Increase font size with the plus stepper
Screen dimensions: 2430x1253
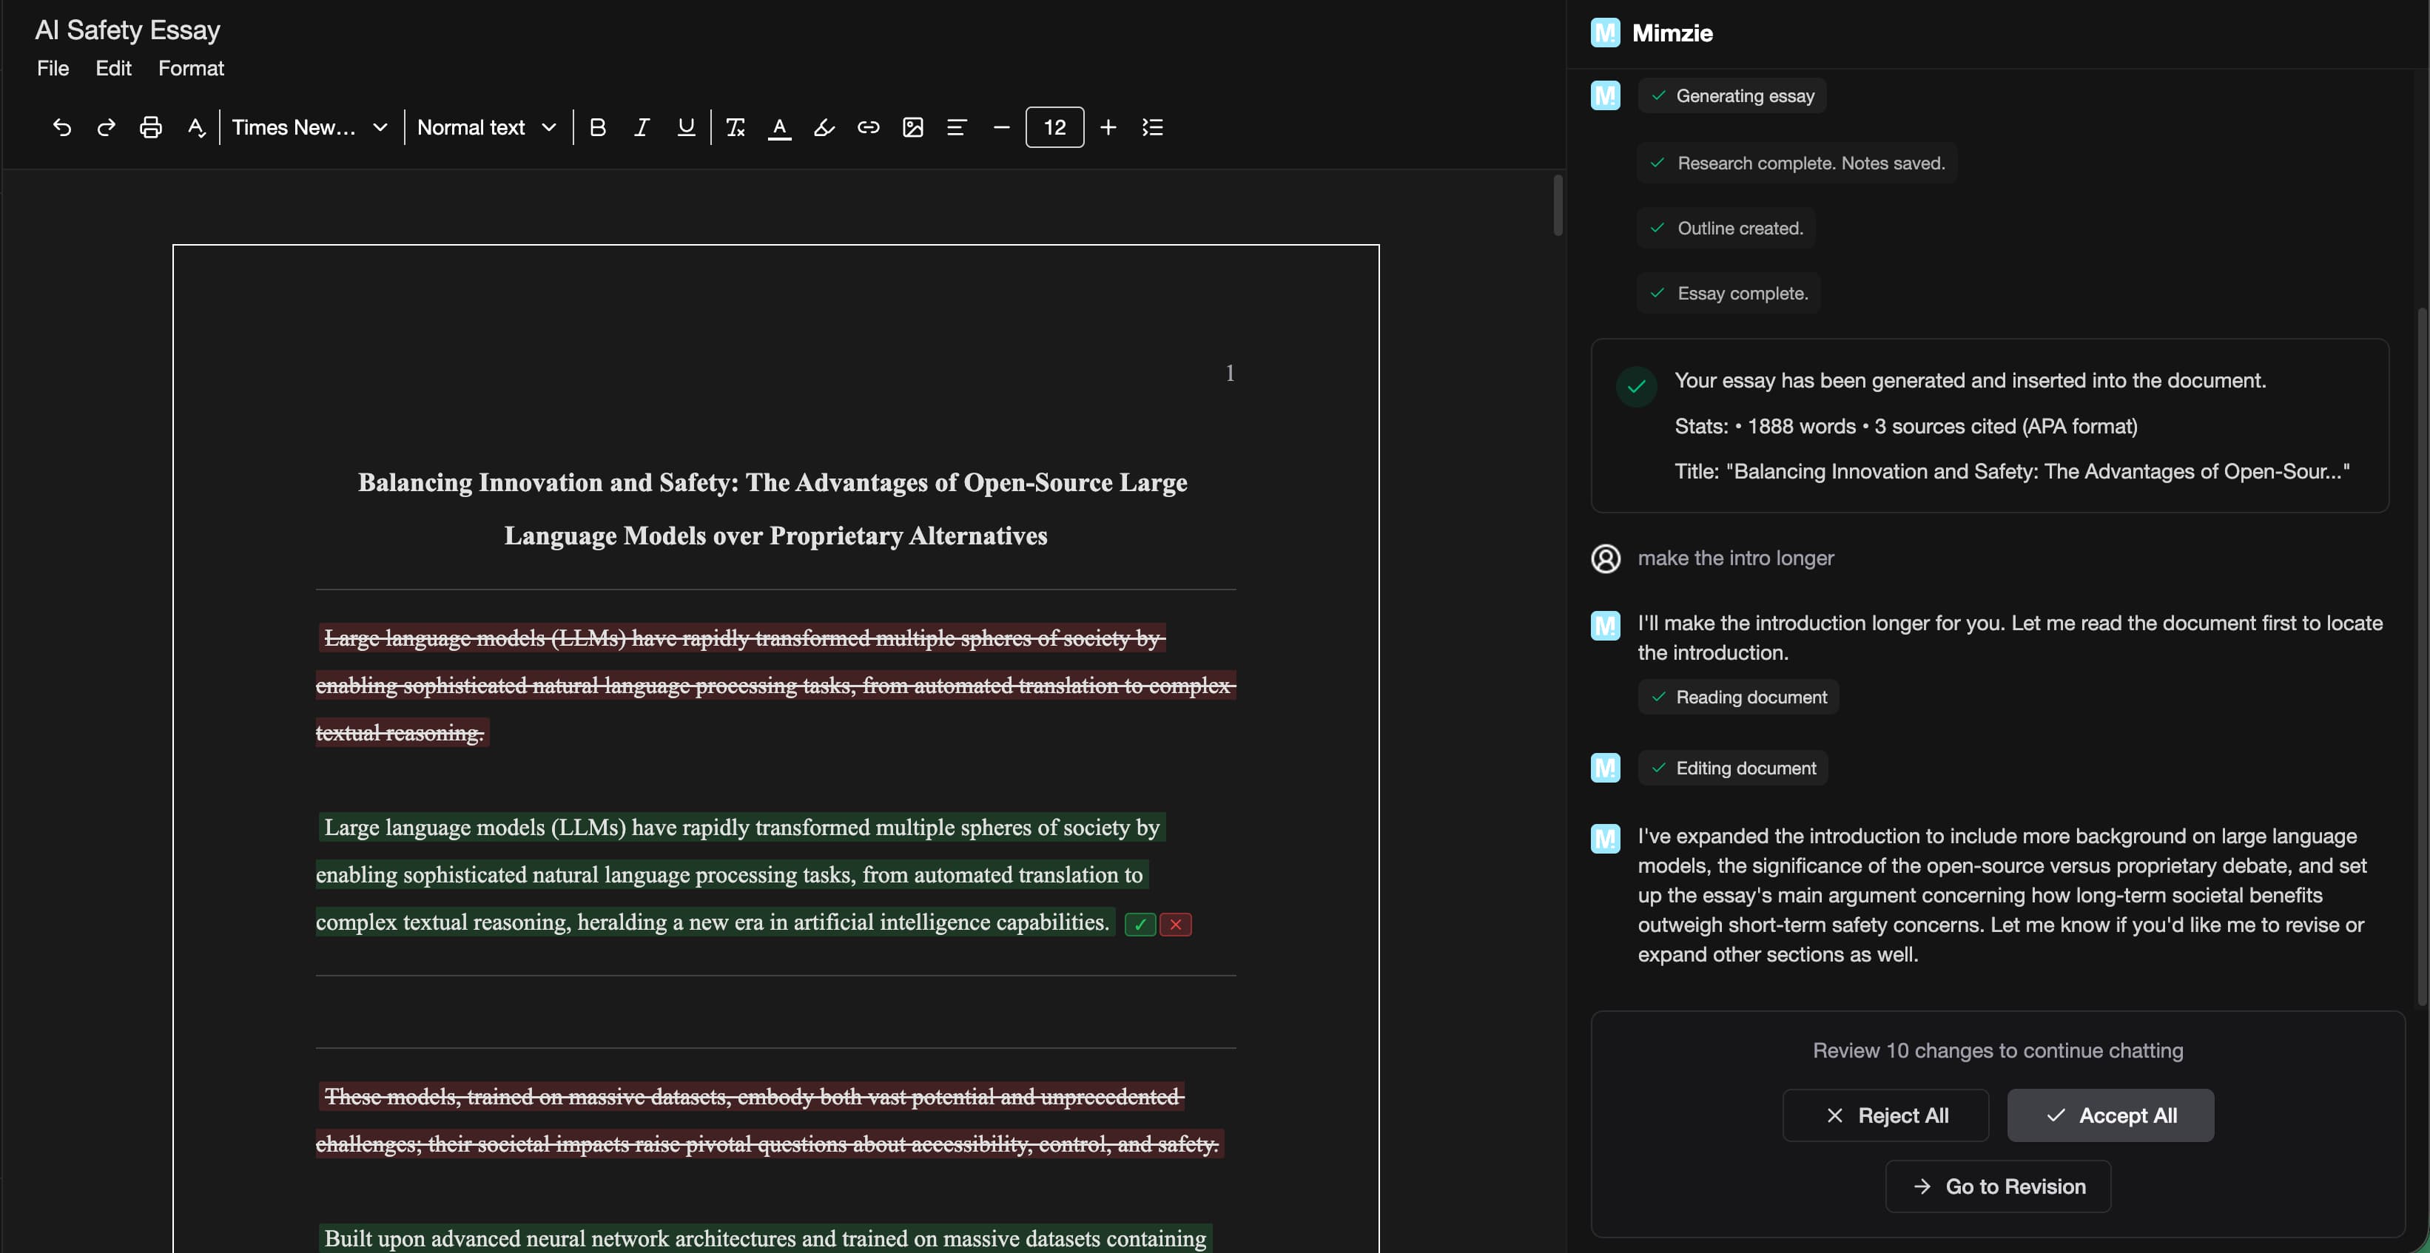(1108, 127)
